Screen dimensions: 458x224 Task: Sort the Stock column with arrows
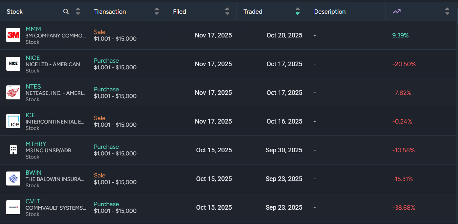point(78,12)
